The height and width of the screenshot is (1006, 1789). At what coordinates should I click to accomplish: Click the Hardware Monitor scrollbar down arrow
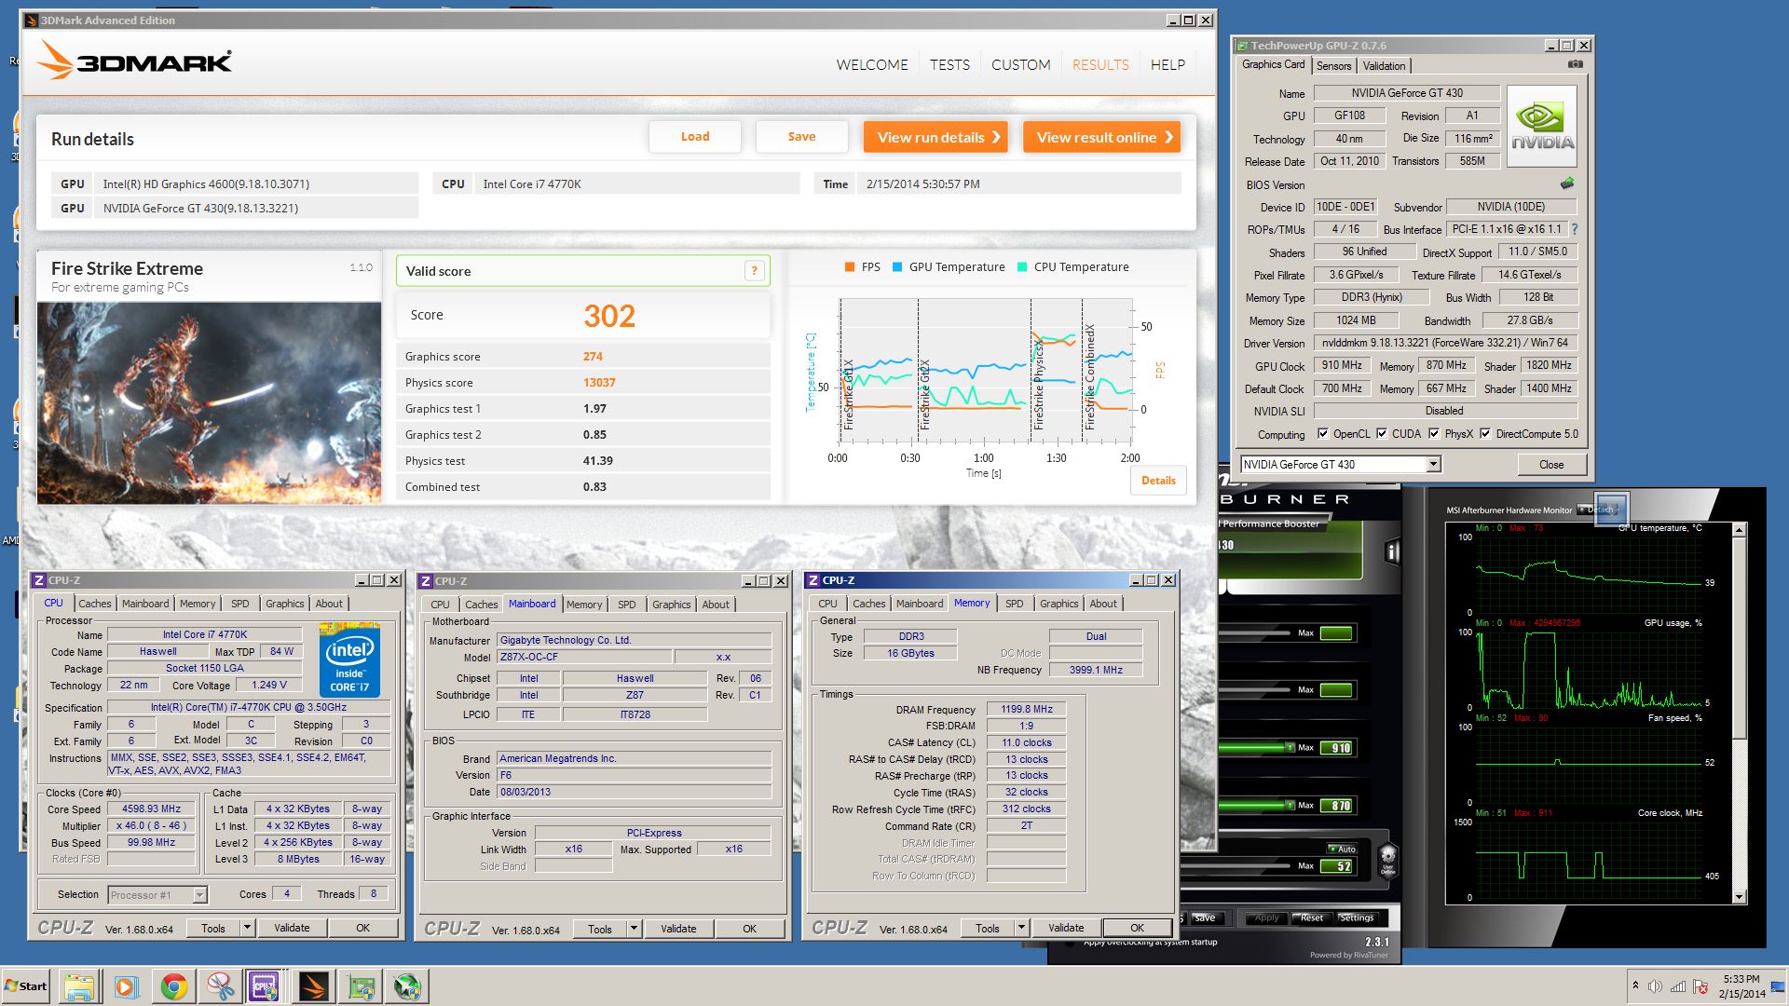coord(1739,897)
